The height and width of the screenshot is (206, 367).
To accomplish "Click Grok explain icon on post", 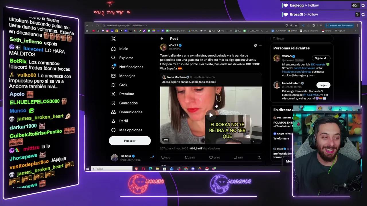I will [255, 45].
